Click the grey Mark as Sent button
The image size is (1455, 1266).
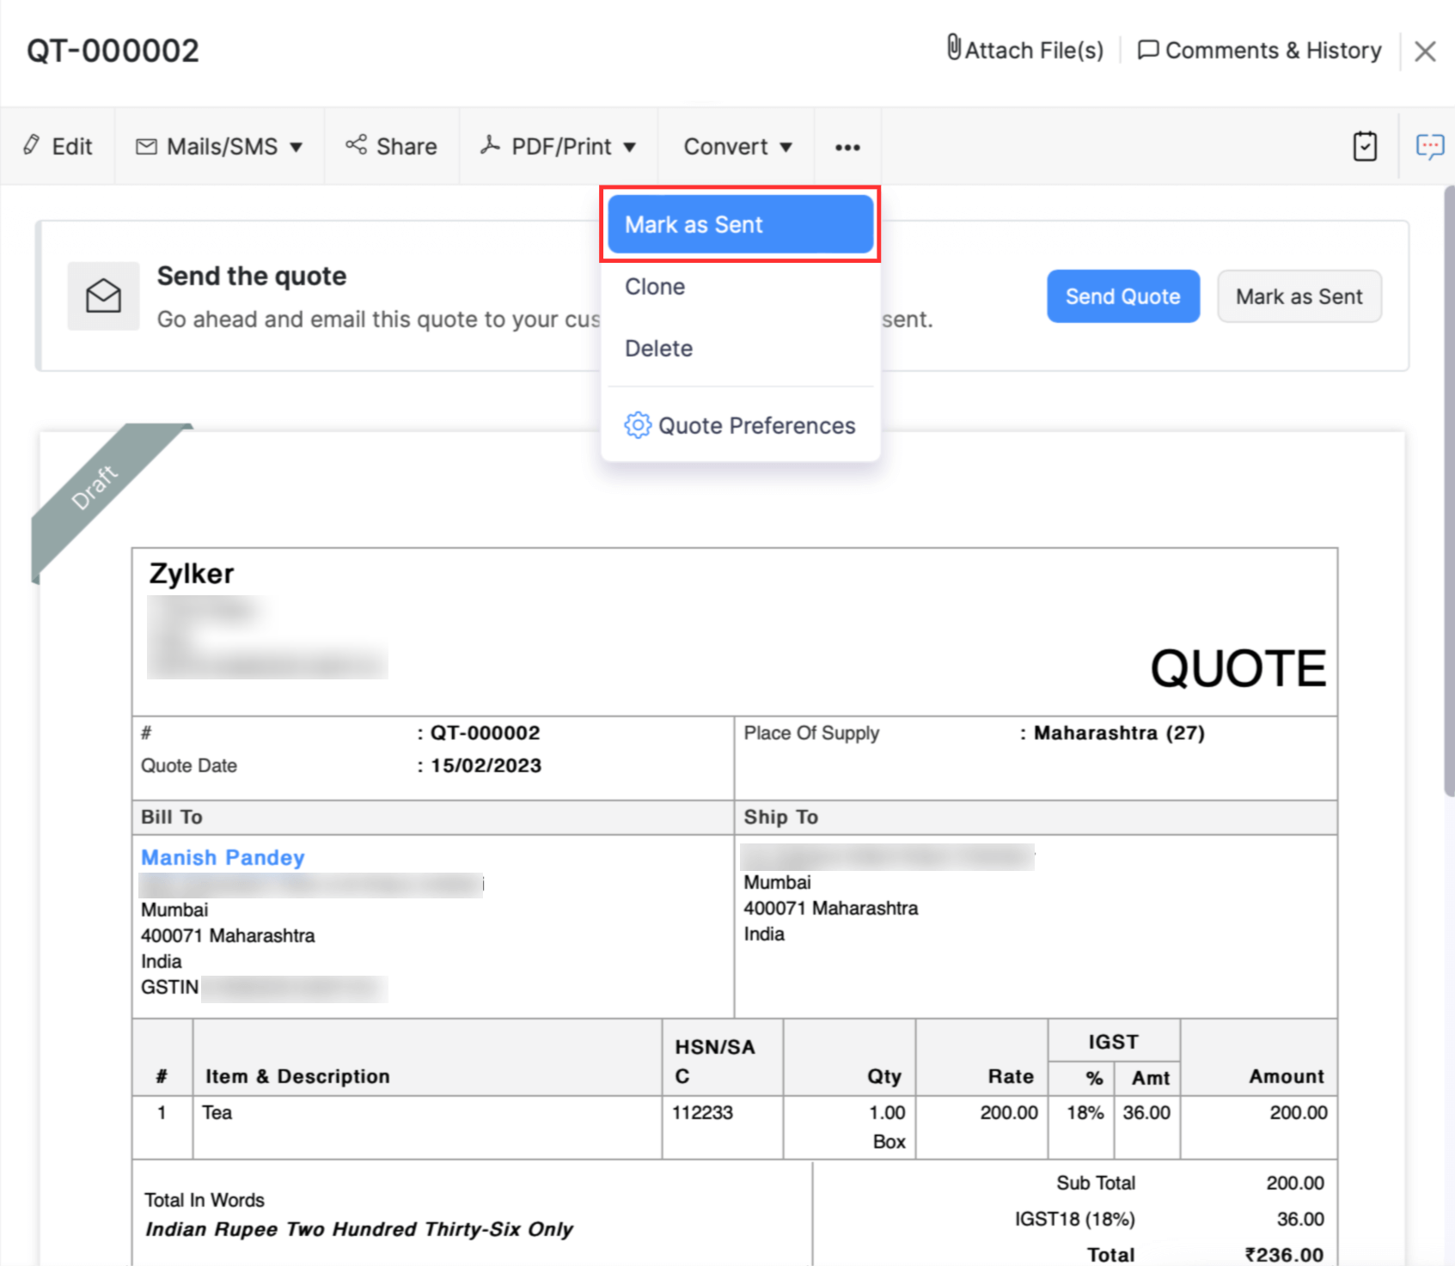1299,297
